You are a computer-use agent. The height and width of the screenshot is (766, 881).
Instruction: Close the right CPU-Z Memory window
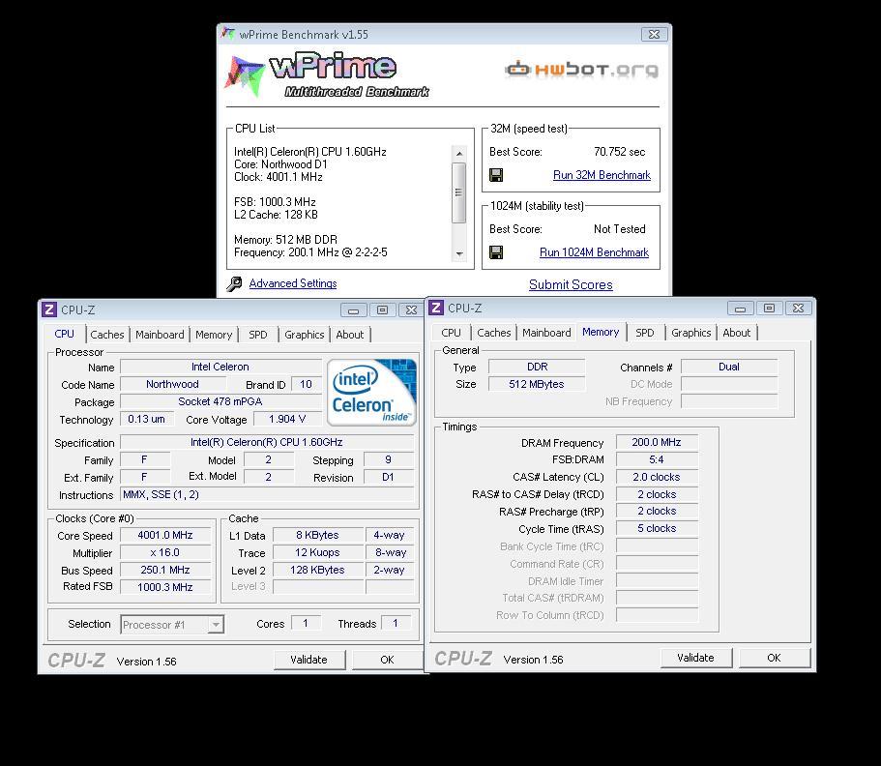click(799, 309)
